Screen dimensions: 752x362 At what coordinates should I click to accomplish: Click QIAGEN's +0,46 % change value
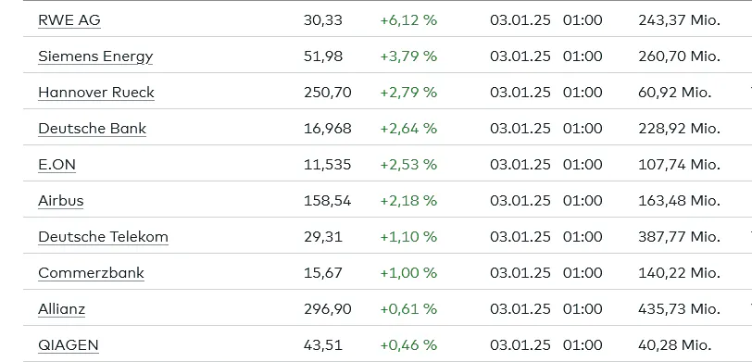(408, 344)
